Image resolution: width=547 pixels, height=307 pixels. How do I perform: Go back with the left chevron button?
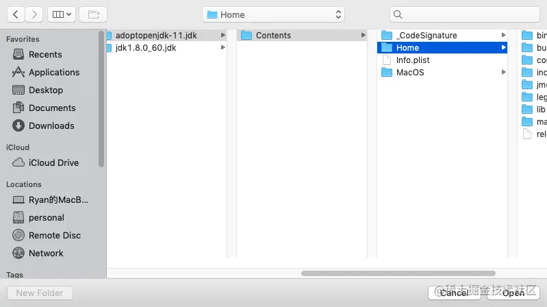point(16,14)
